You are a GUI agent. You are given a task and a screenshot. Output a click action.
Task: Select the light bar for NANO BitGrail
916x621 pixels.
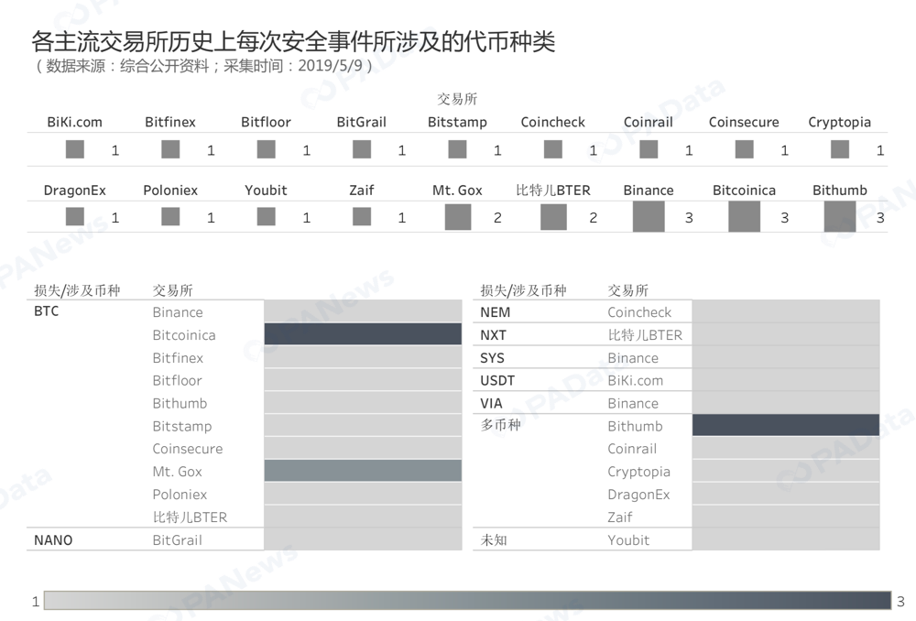[x=363, y=539]
